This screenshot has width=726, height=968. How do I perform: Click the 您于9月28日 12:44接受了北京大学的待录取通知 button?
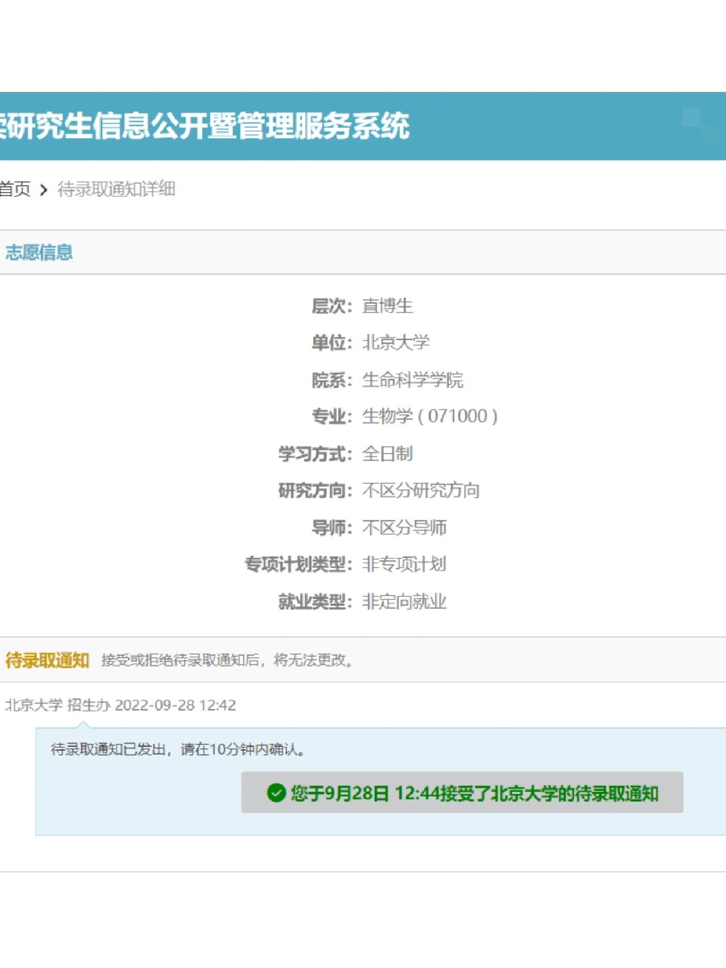[462, 792]
